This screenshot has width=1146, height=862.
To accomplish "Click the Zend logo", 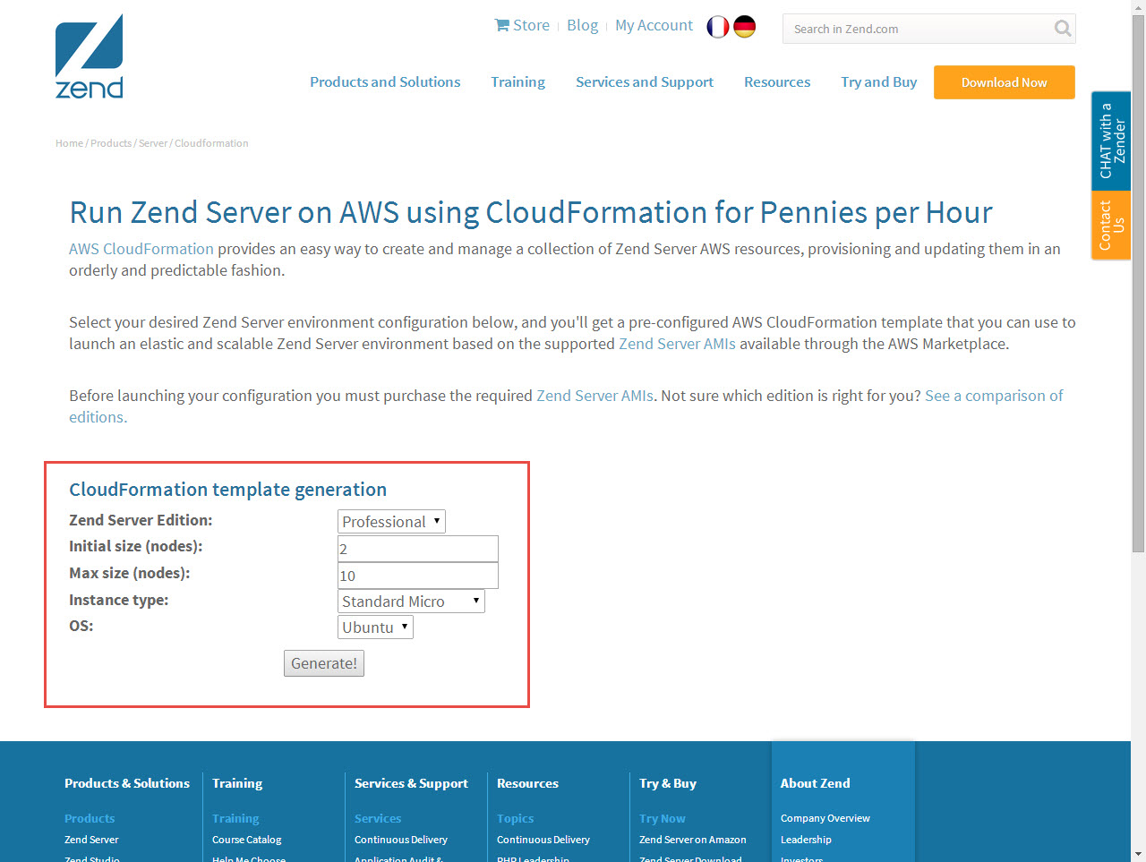I will [x=89, y=56].
